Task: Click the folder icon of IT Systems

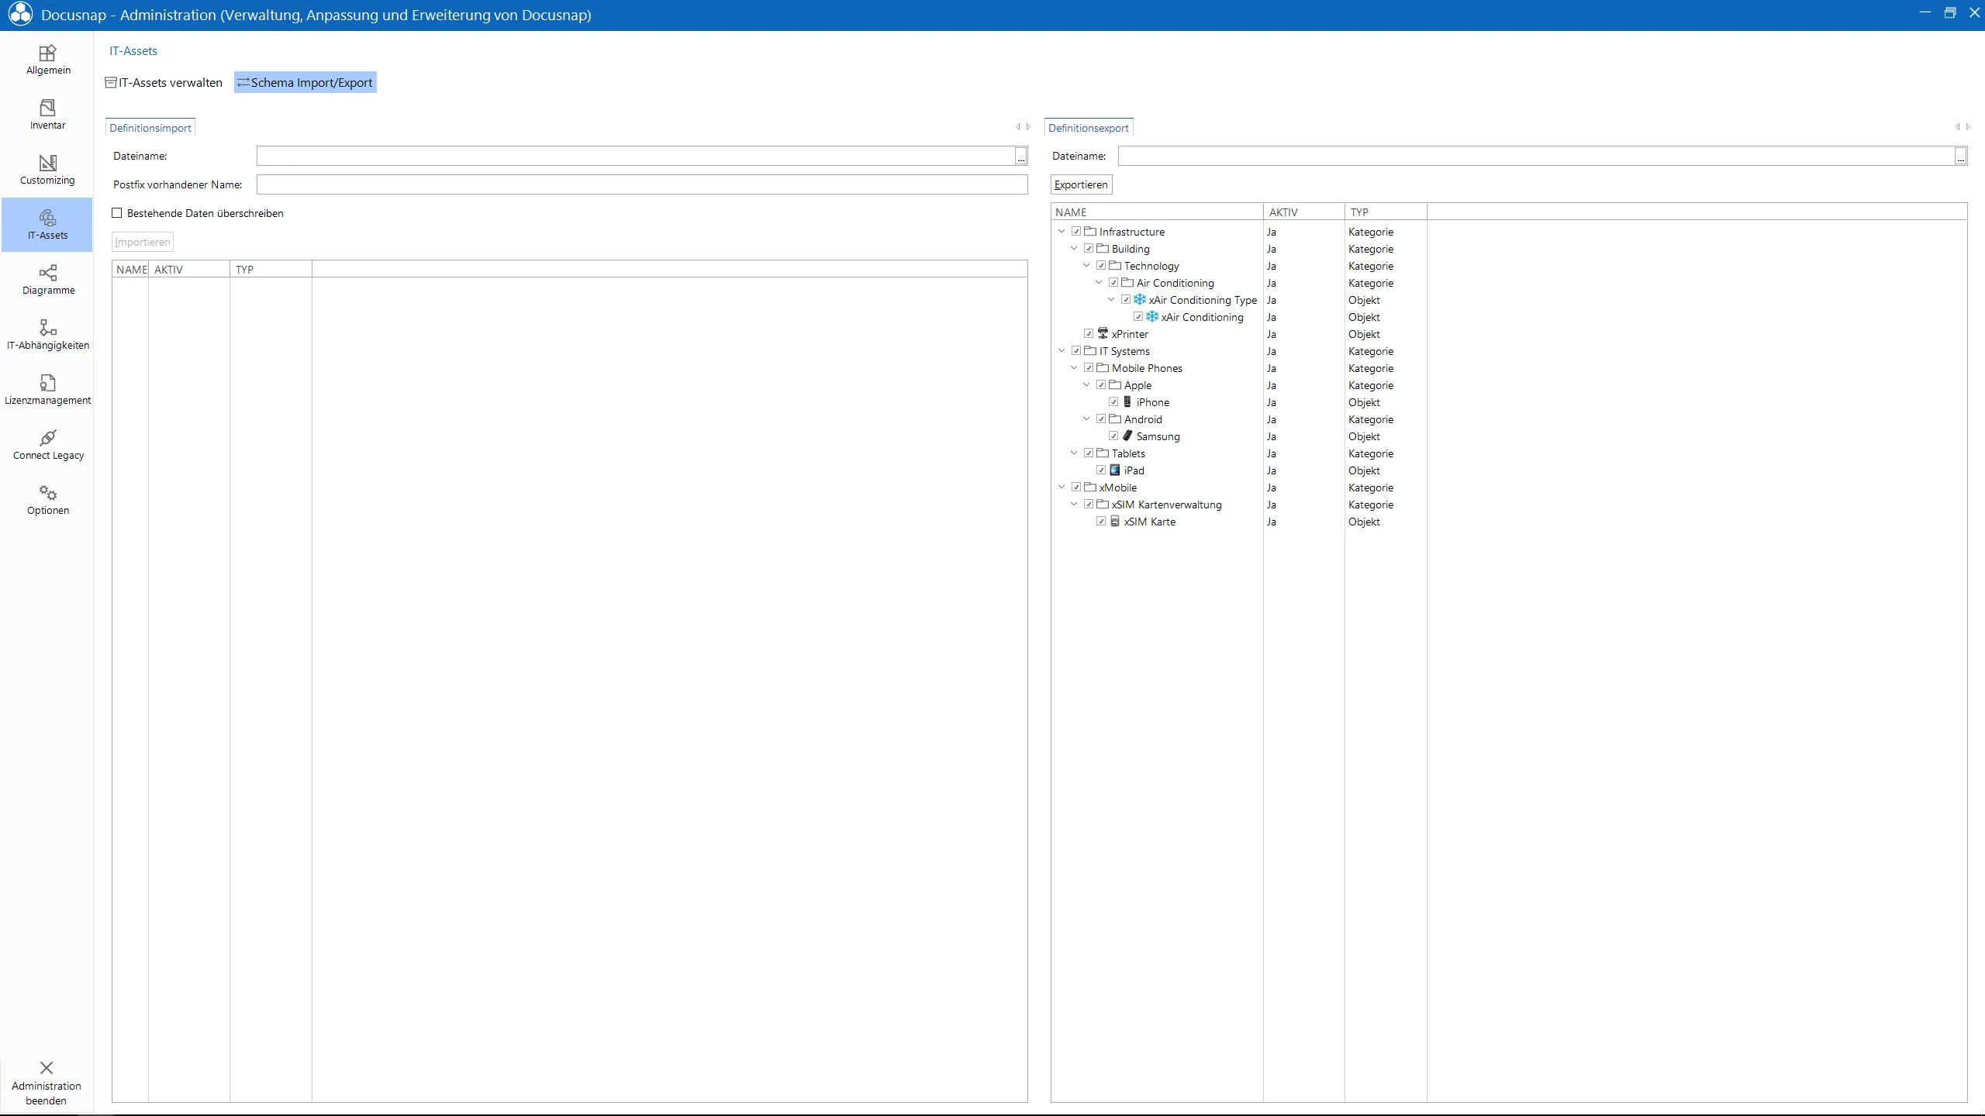Action: coord(1090,350)
